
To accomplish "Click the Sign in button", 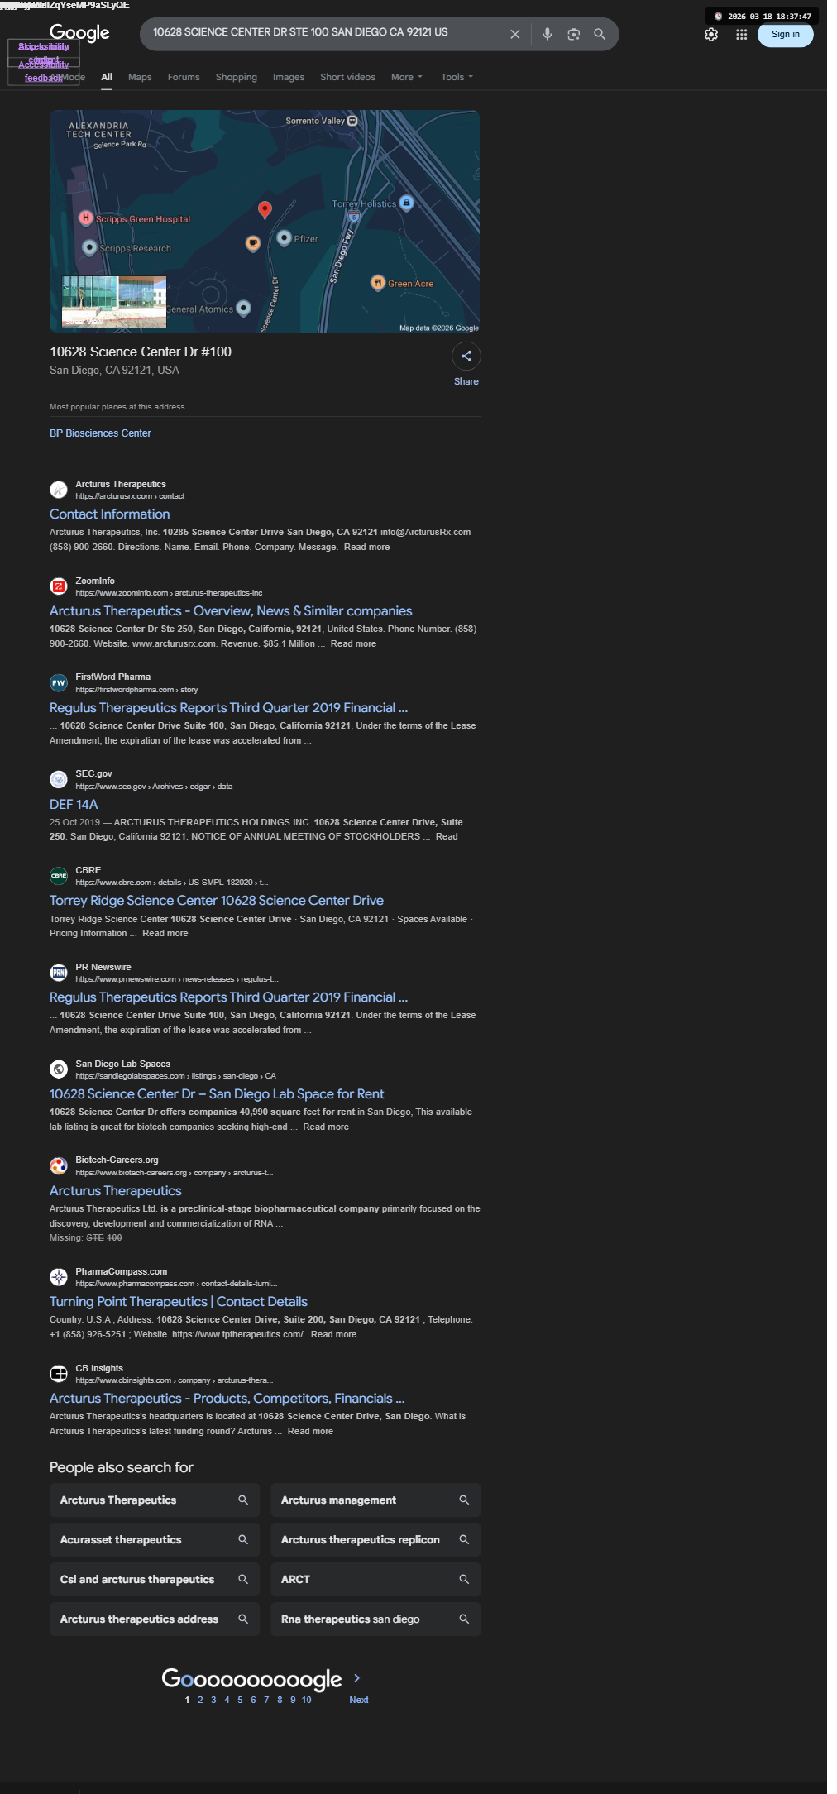I will pos(786,35).
